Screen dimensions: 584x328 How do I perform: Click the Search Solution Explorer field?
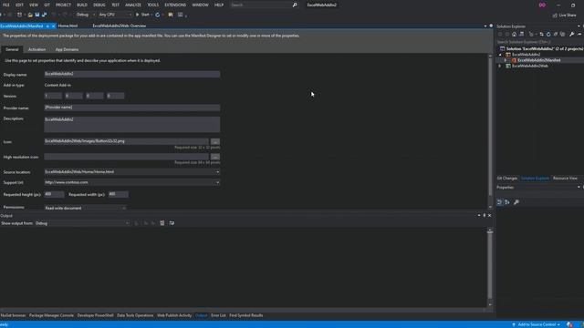point(539,42)
